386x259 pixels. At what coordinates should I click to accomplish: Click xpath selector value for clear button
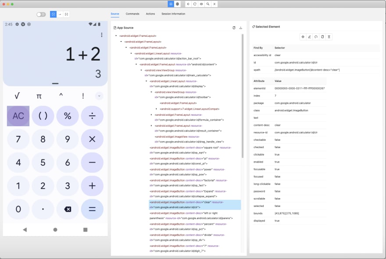(x=307, y=70)
